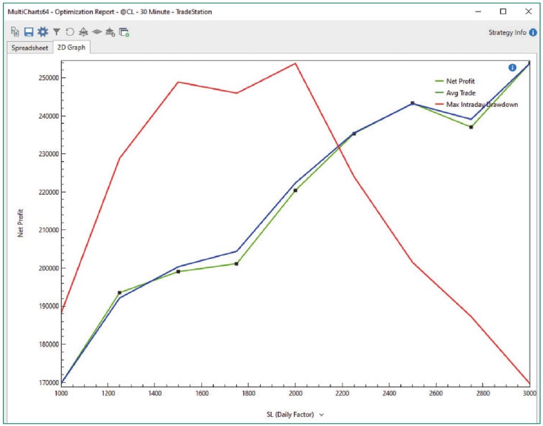
Task: Click the 1000 x-axis label
Action: [x=61, y=393]
